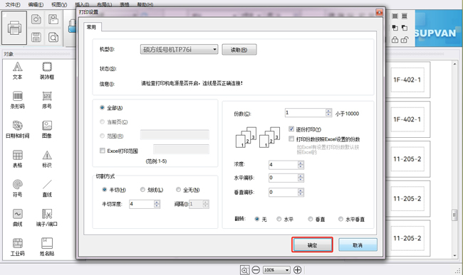Select the 条形码 barcode tool
This screenshot has width=463, height=275.
pyautogui.click(x=17, y=100)
